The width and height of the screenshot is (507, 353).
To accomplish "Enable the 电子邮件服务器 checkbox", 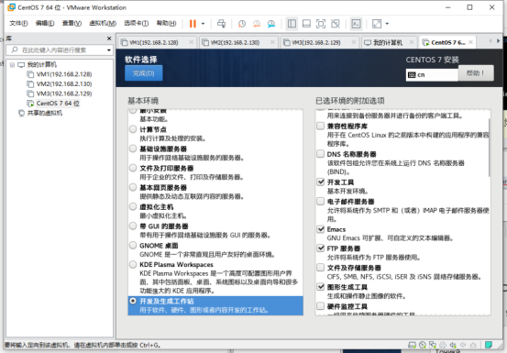I will point(321,201).
